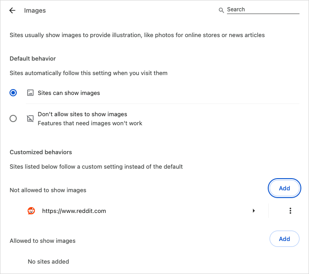Click the Sites can show images label
Screen dimensions: 309x274
click(69, 93)
